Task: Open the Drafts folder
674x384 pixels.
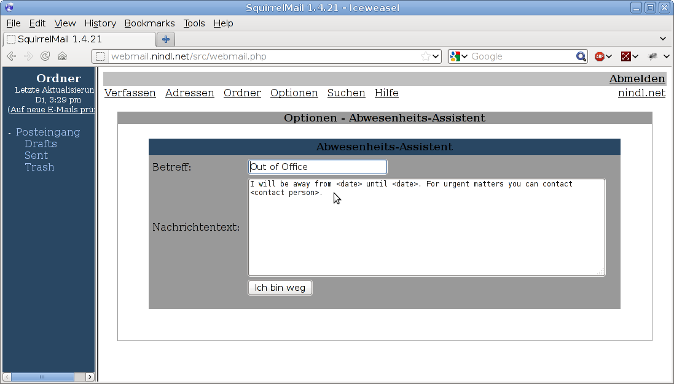Action: click(x=41, y=144)
